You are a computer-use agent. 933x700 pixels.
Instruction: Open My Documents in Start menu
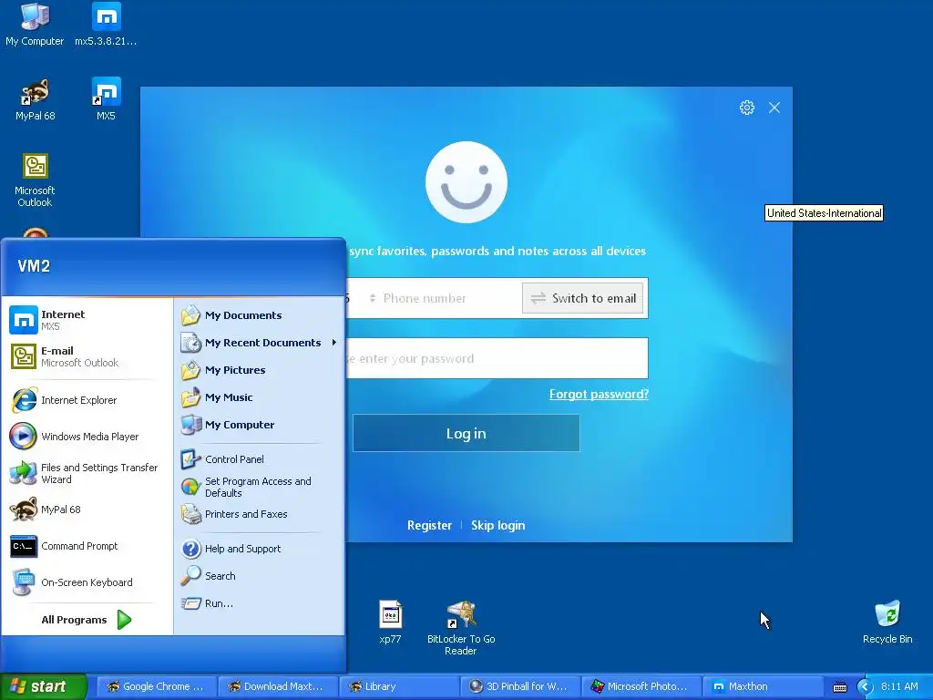(x=258, y=315)
